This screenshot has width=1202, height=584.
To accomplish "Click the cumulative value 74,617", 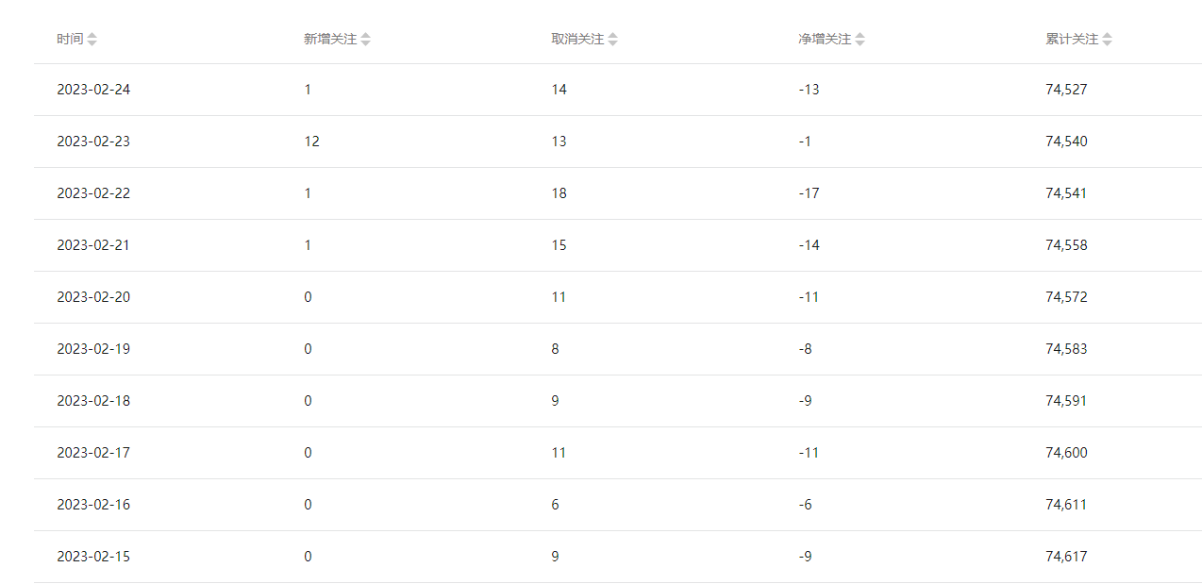I will click(x=1066, y=557).
